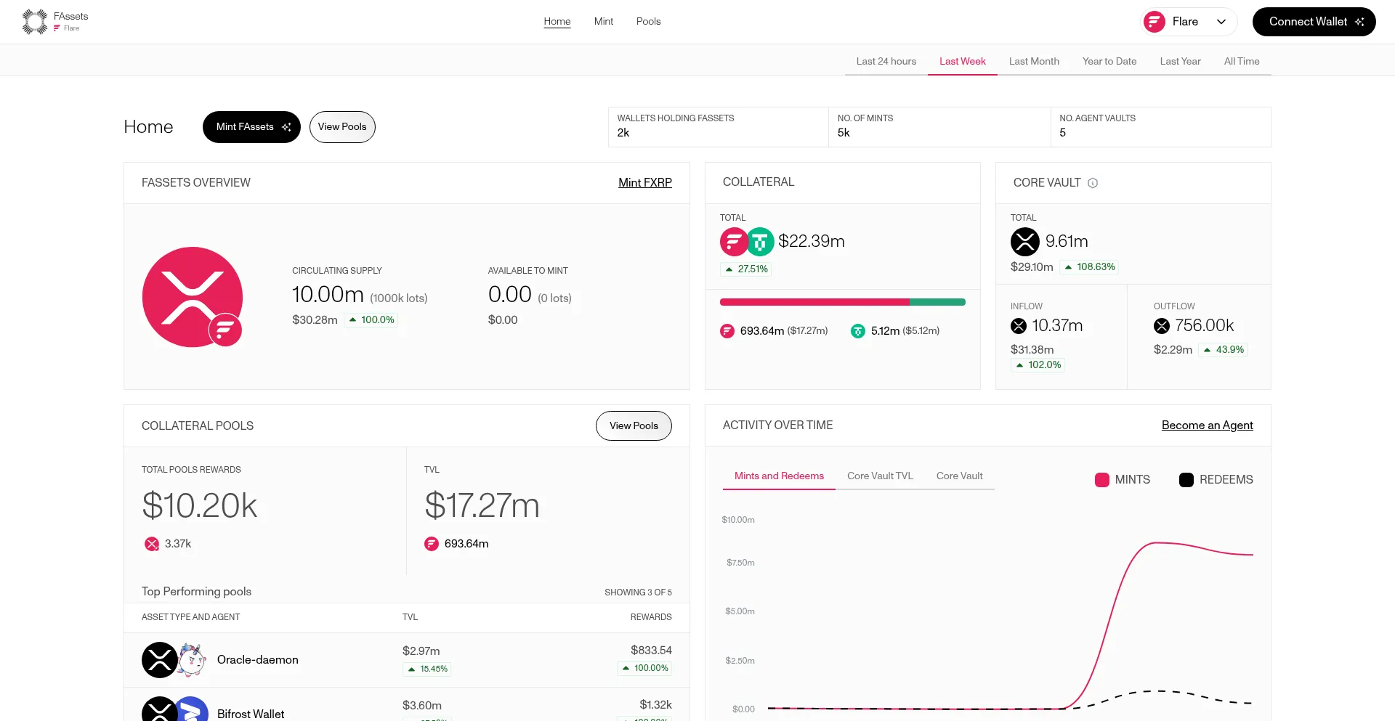This screenshot has width=1395, height=721.
Task: Select the Last Month time range
Action: click(x=1033, y=61)
